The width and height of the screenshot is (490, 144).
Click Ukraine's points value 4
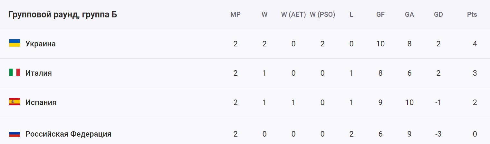coord(475,44)
